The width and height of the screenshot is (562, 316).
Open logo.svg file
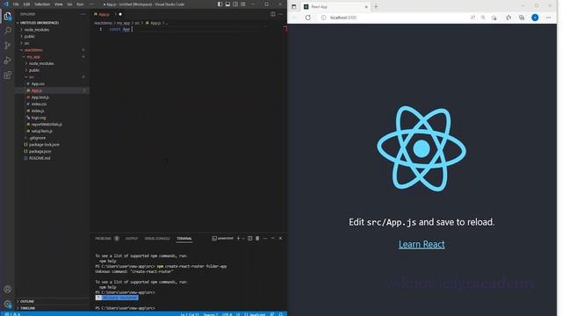pyautogui.click(x=39, y=118)
